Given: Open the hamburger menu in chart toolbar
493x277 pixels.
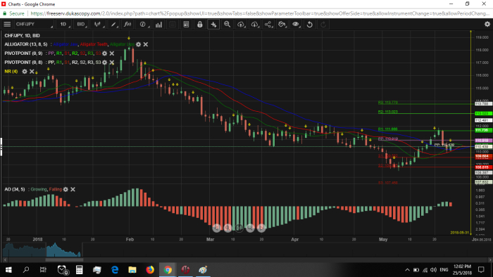Looking at the screenshot, I should [x=7, y=24].
